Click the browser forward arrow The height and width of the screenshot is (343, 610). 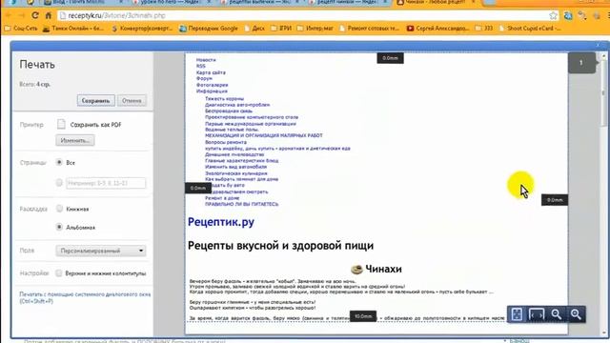(21, 15)
